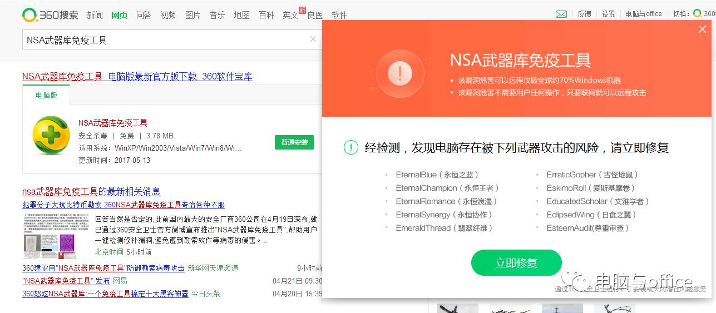Click the green exclamation detection icon
716x313 pixels.
pos(350,147)
